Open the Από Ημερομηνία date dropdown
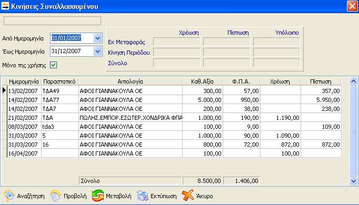 coord(97,38)
